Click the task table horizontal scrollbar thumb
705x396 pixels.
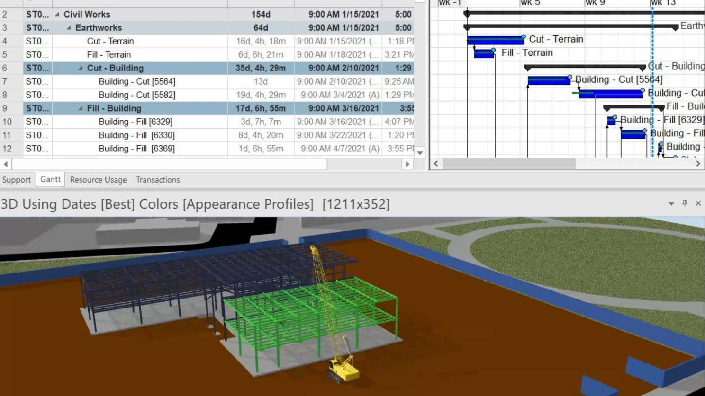pos(170,164)
